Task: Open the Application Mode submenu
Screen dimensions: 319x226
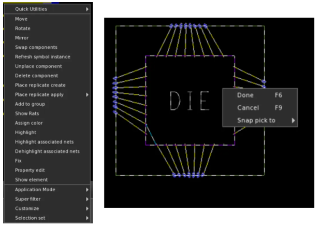Action: click(x=47, y=190)
